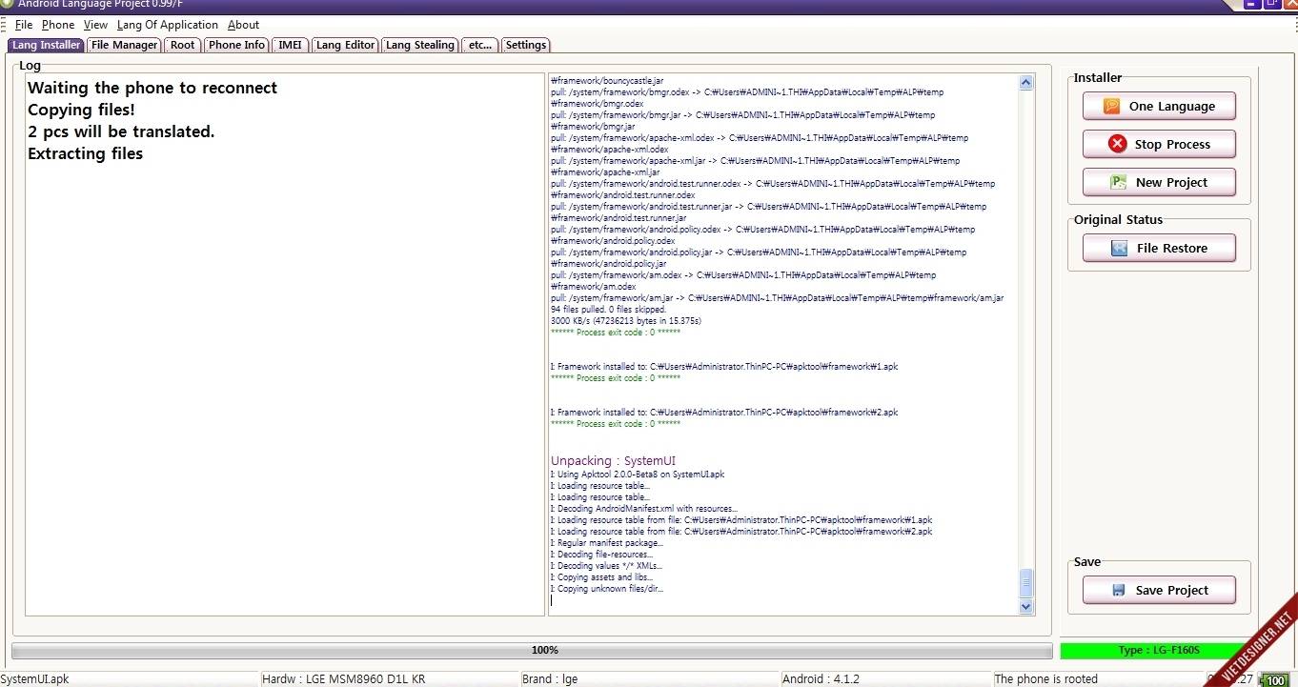The width and height of the screenshot is (1298, 687).
Task: Click the log scrollbar up arrow
Action: [1026, 83]
